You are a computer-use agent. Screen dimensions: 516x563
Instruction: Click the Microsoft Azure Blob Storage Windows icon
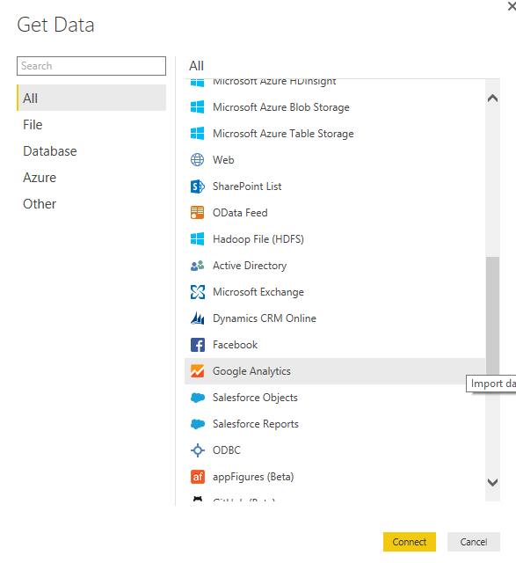coord(198,107)
